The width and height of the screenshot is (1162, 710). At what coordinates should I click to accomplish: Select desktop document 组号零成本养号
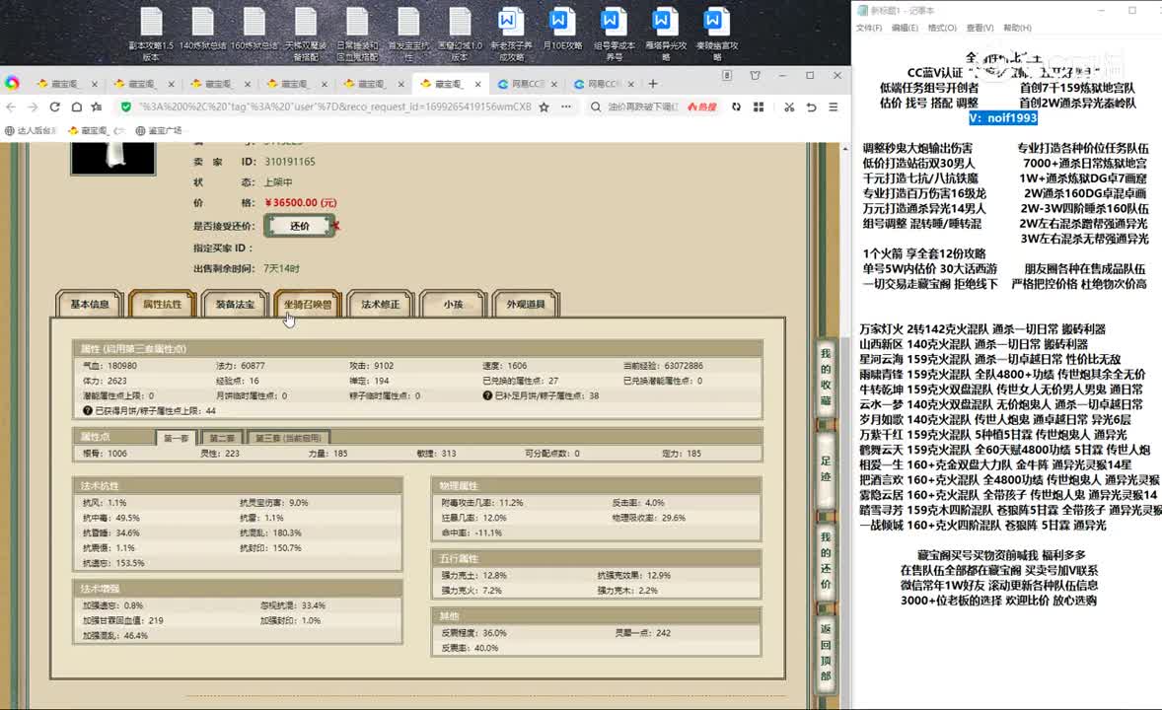coord(614,35)
